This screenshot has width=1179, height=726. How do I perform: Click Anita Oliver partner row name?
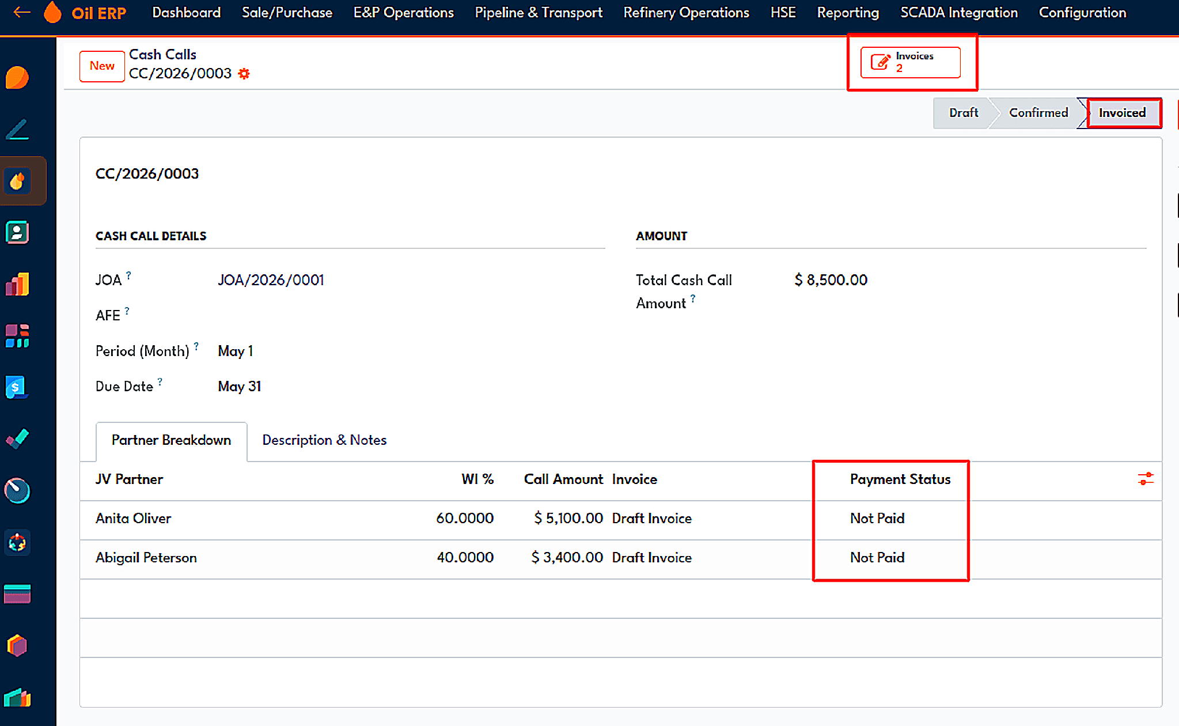(x=133, y=519)
